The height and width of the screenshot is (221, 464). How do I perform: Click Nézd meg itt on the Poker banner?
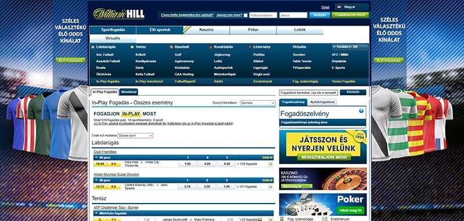[x=350, y=210]
